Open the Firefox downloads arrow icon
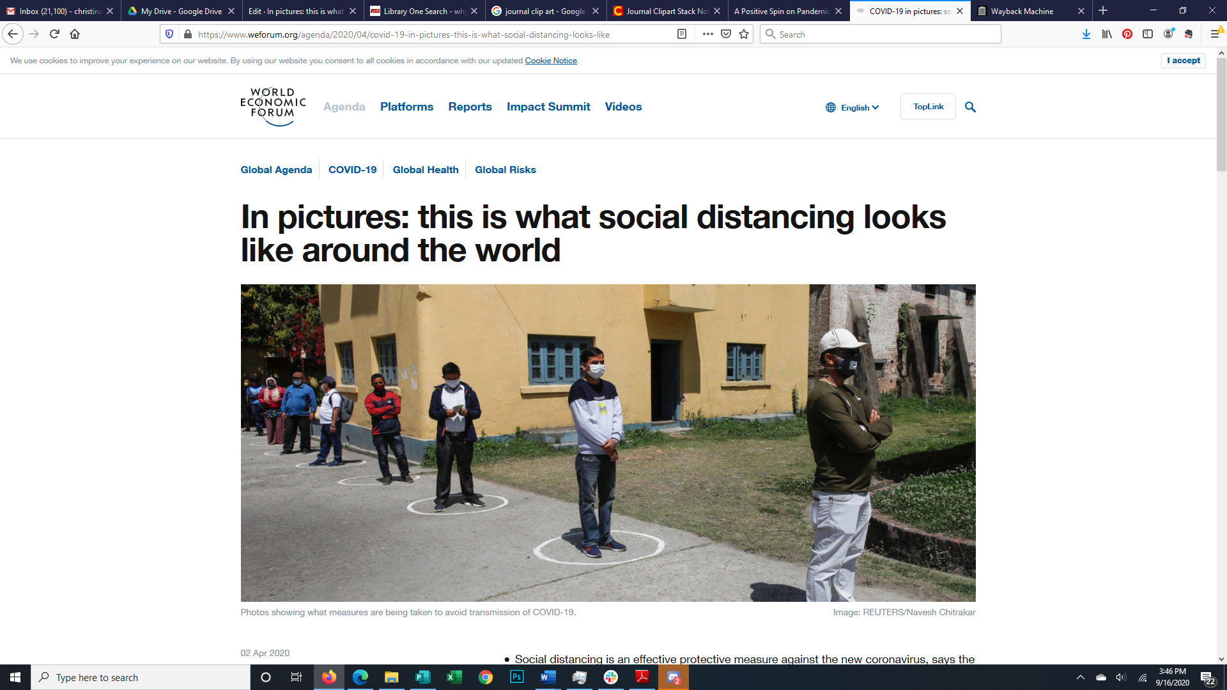This screenshot has width=1227, height=690. [x=1086, y=34]
